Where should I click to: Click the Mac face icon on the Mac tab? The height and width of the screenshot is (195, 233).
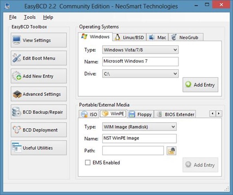[152, 37]
